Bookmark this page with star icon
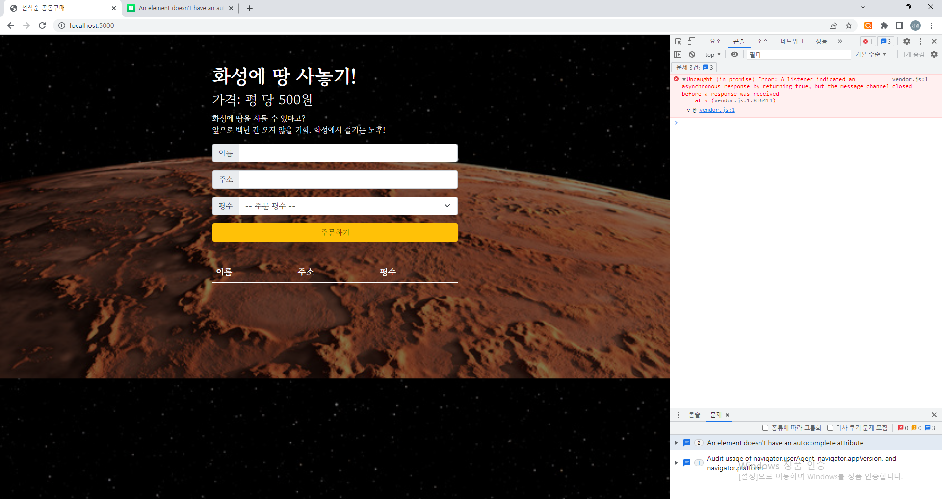The height and width of the screenshot is (499, 942). 849,25
